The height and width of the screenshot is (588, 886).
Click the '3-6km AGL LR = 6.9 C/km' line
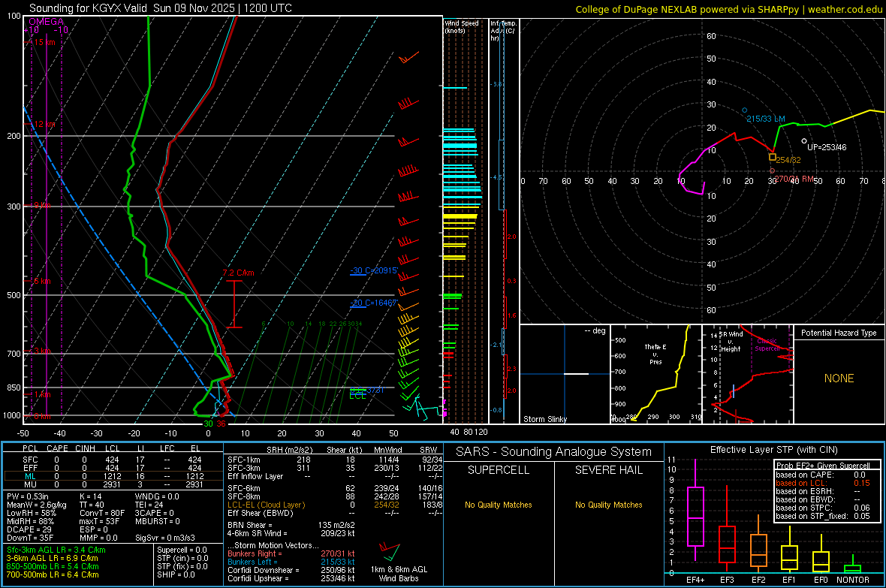click(52, 558)
